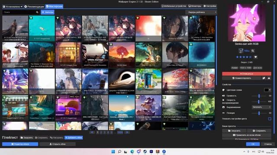Click the black Цветовая схема color swatch

coord(266,90)
